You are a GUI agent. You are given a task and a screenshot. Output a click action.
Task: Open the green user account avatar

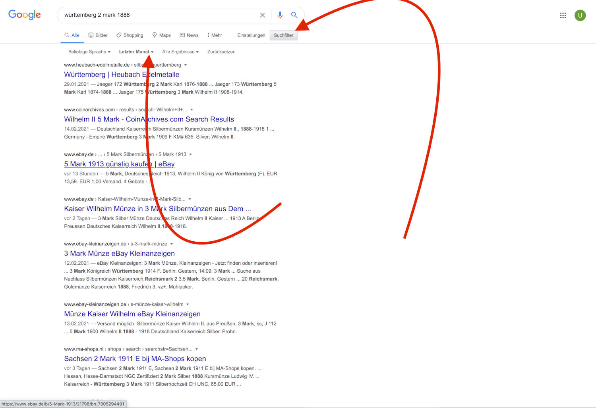(580, 15)
